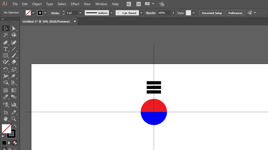Close the Untitled-1 document tab
Screen dimensions: 268x150
pyautogui.click(x=75, y=22)
